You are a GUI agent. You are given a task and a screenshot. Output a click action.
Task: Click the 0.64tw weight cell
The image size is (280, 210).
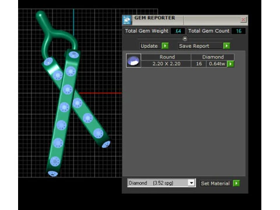tap(217, 64)
